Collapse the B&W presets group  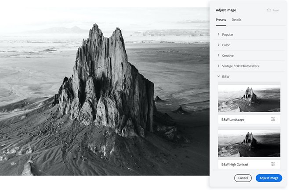(x=249, y=77)
